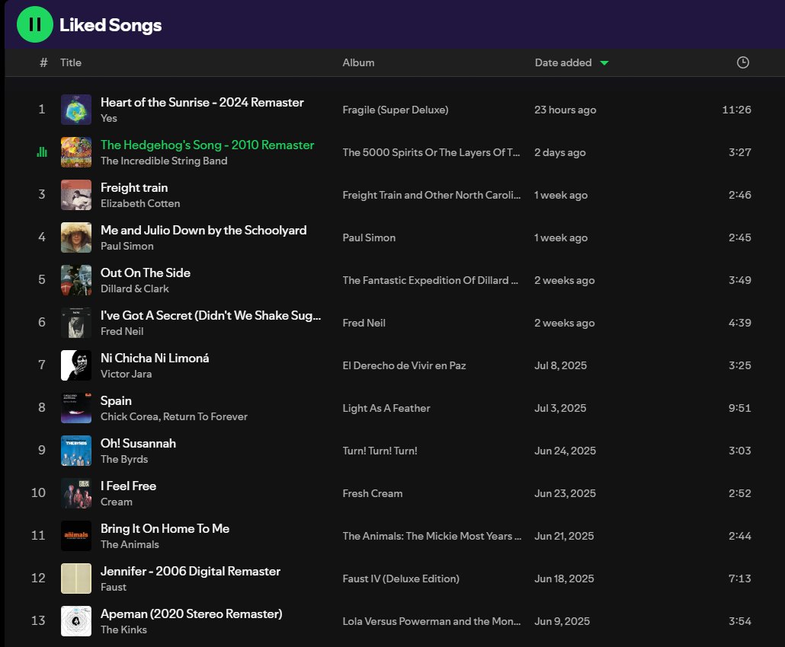Image resolution: width=785 pixels, height=647 pixels.
Task: Toggle sorting by the Album column
Action: 358,62
